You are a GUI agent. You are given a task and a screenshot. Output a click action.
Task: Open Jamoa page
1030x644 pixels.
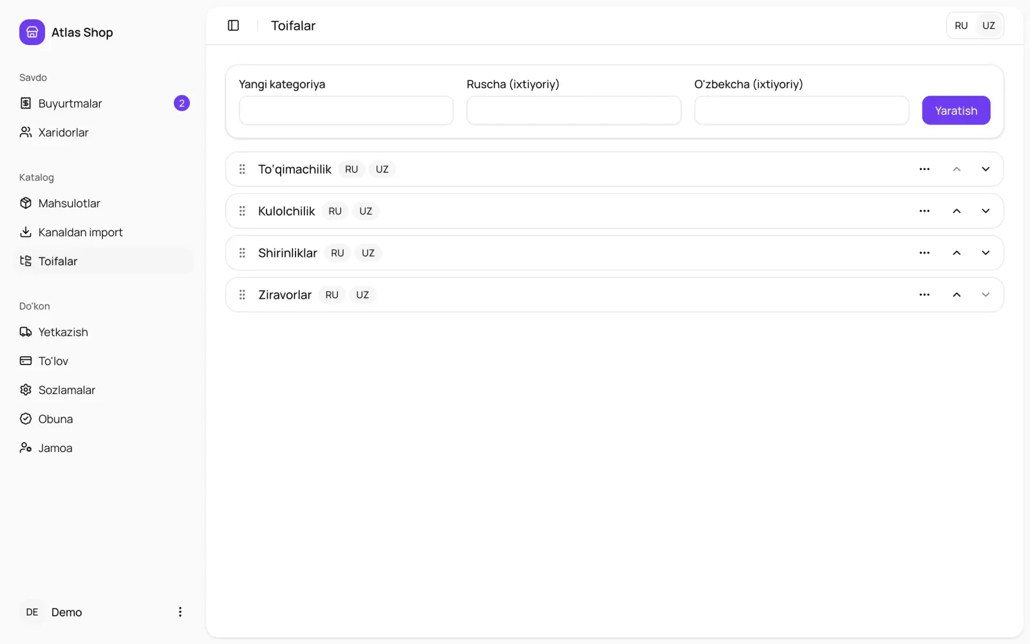103,448
